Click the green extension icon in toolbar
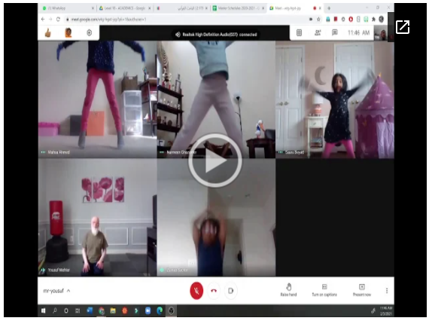432x324 pixels. pos(366,19)
